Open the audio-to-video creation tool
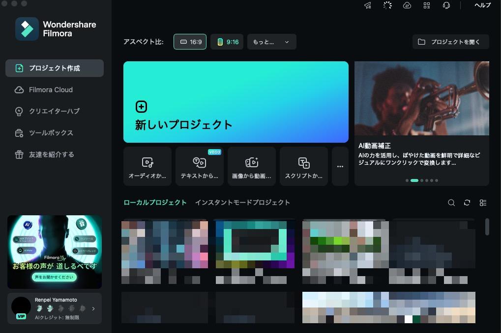This screenshot has width=501, height=333. (x=147, y=166)
